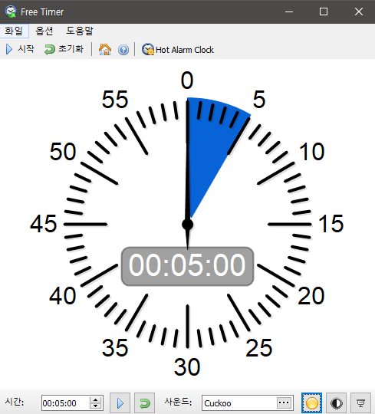Open the 옵션 menu
The height and width of the screenshot is (414, 375).
(x=44, y=31)
